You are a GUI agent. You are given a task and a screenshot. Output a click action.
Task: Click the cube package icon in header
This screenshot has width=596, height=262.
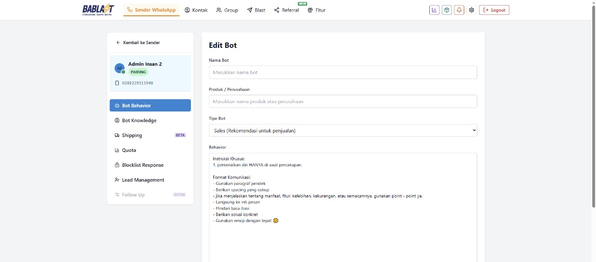pyautogui.click(x=447, y=10)
